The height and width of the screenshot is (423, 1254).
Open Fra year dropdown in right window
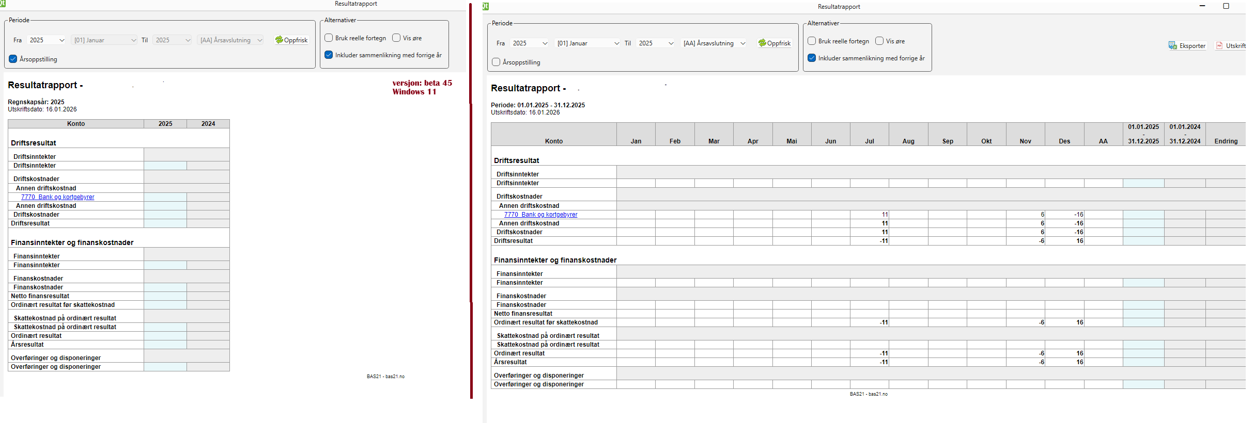530,43
